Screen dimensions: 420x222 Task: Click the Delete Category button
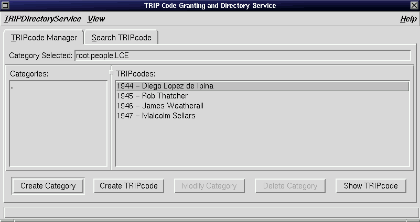[x=290, y=186]
